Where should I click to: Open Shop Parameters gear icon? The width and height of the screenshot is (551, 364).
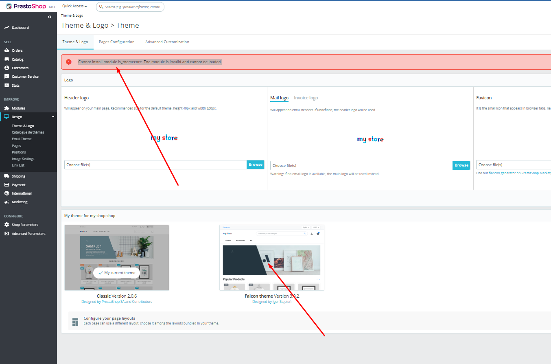pyautogui.click(x=6, y=224)
